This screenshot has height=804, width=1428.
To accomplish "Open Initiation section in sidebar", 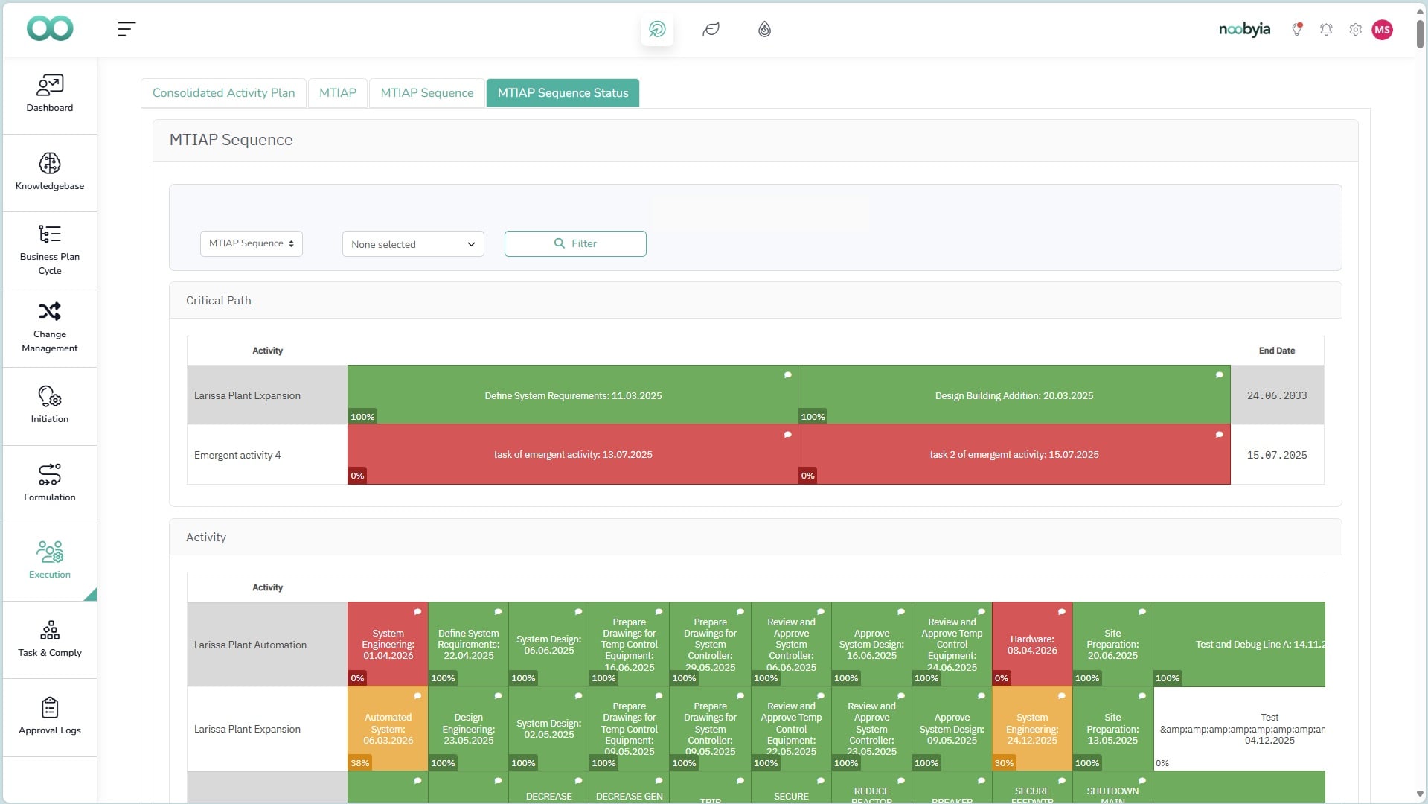I will click(x=50, y=406).
